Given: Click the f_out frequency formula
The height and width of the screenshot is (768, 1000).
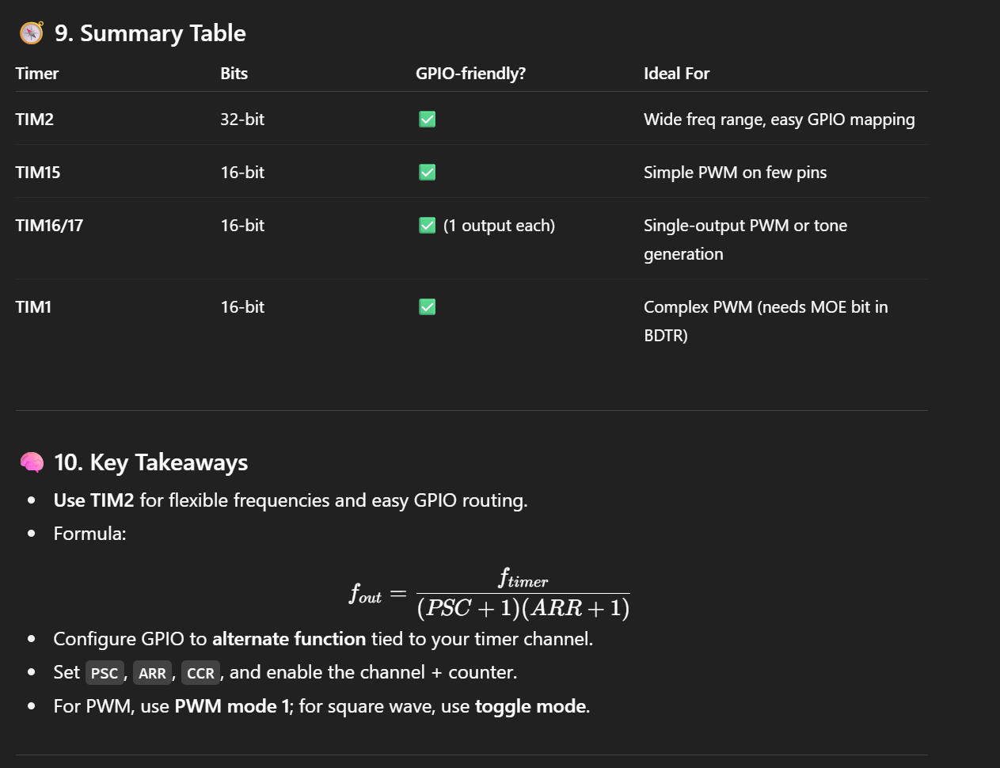Looking at the screenshot, I should pyautogui.click(x=489, y=594).
